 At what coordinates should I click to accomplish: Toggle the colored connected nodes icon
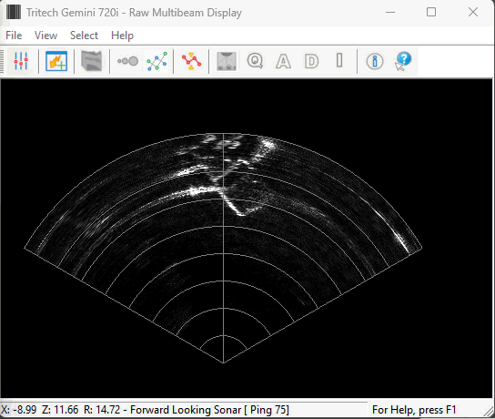tap(157, 61)
